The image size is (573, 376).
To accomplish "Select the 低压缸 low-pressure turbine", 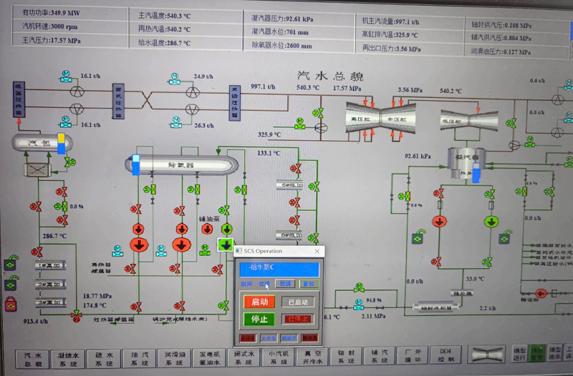I will point(469,120).
